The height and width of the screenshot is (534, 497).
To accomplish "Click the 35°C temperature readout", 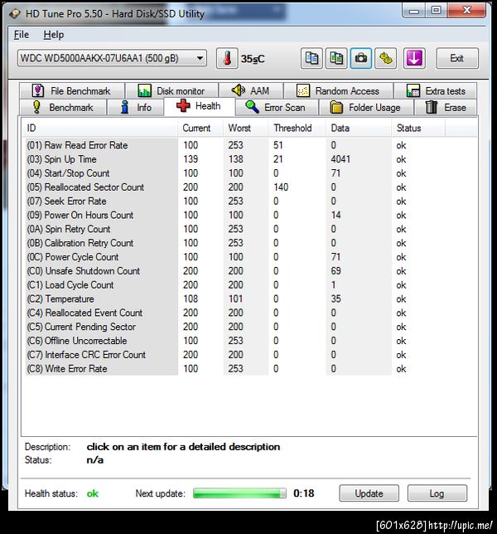I will 253,59.
